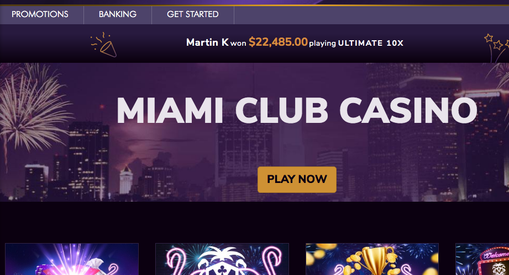Click the stars fireworks icon

(497, 47)
